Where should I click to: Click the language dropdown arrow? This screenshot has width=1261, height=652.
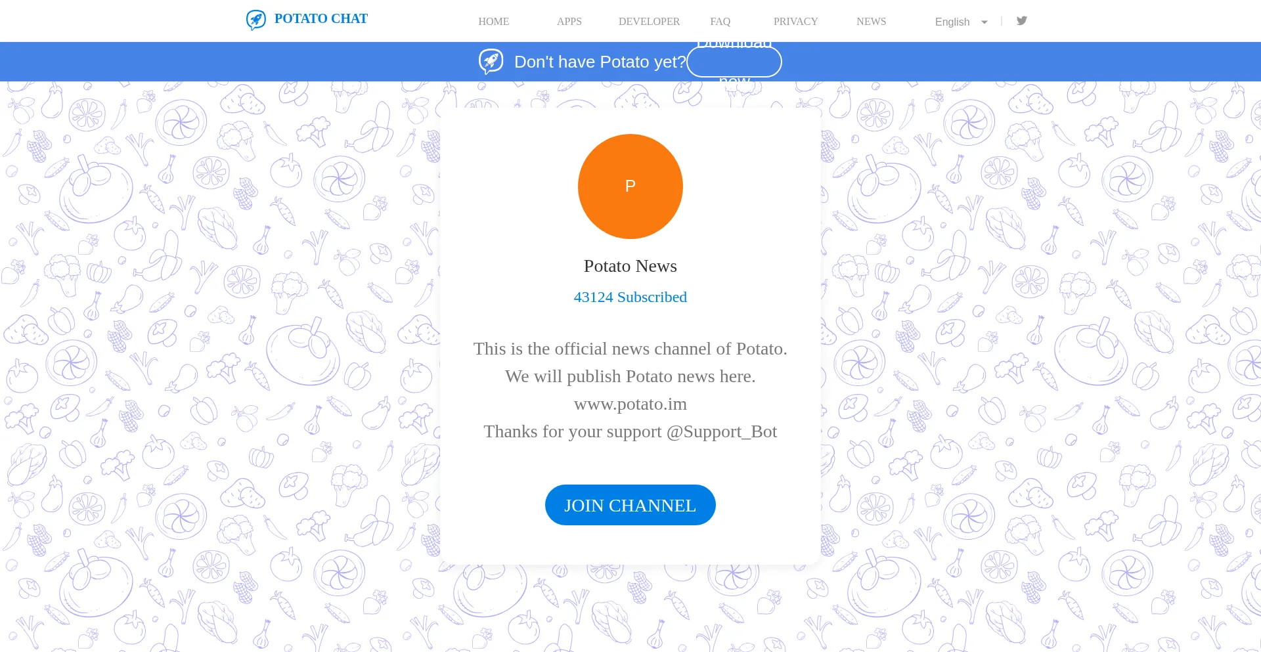click(x=984, y=22)
